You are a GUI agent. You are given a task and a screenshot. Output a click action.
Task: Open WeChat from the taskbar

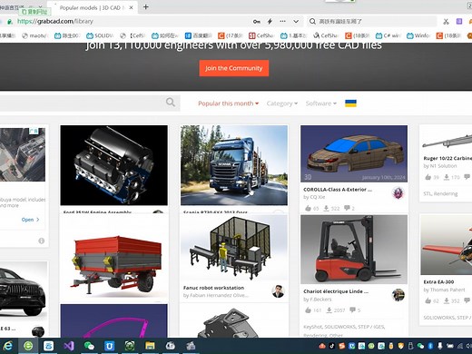click(x=89, y=346)
